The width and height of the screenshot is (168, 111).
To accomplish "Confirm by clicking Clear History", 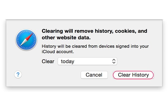I will coord(133,75).
